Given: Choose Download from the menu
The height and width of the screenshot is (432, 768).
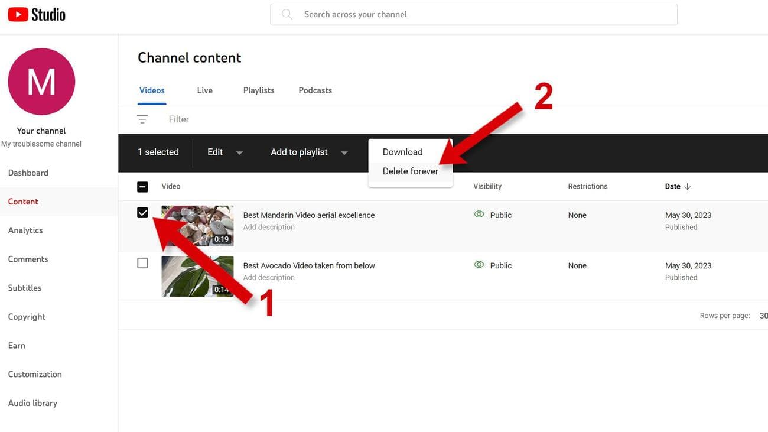Looking at the screenshot, I should pos(402,152).
